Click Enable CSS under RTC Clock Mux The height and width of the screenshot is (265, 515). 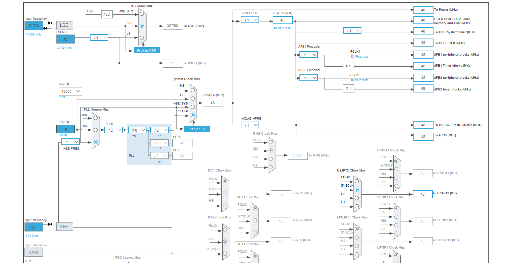[147, 51]
